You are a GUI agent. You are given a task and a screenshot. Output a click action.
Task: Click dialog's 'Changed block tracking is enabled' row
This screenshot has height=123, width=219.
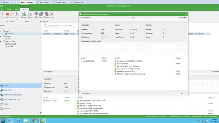(129, 69)
